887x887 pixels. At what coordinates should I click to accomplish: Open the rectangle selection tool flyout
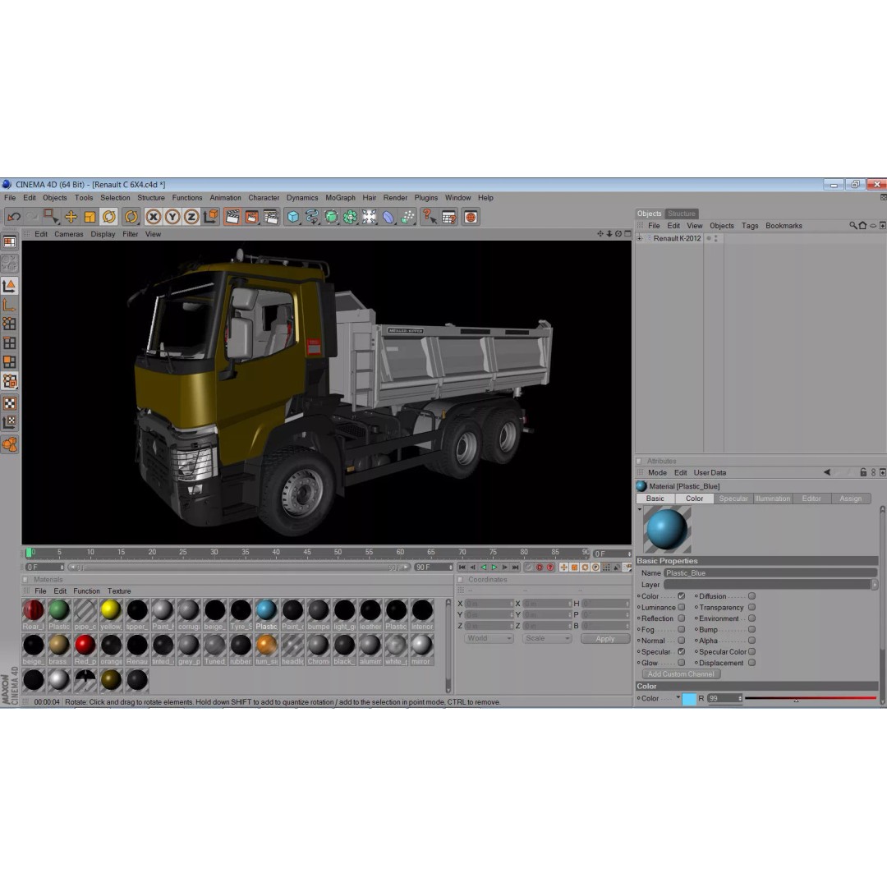[51, 217]
